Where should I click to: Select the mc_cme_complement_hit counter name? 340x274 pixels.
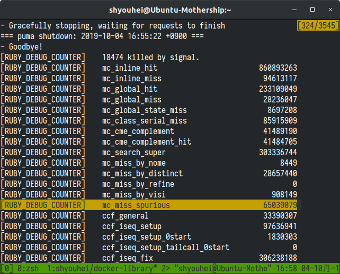coord(147,142)
